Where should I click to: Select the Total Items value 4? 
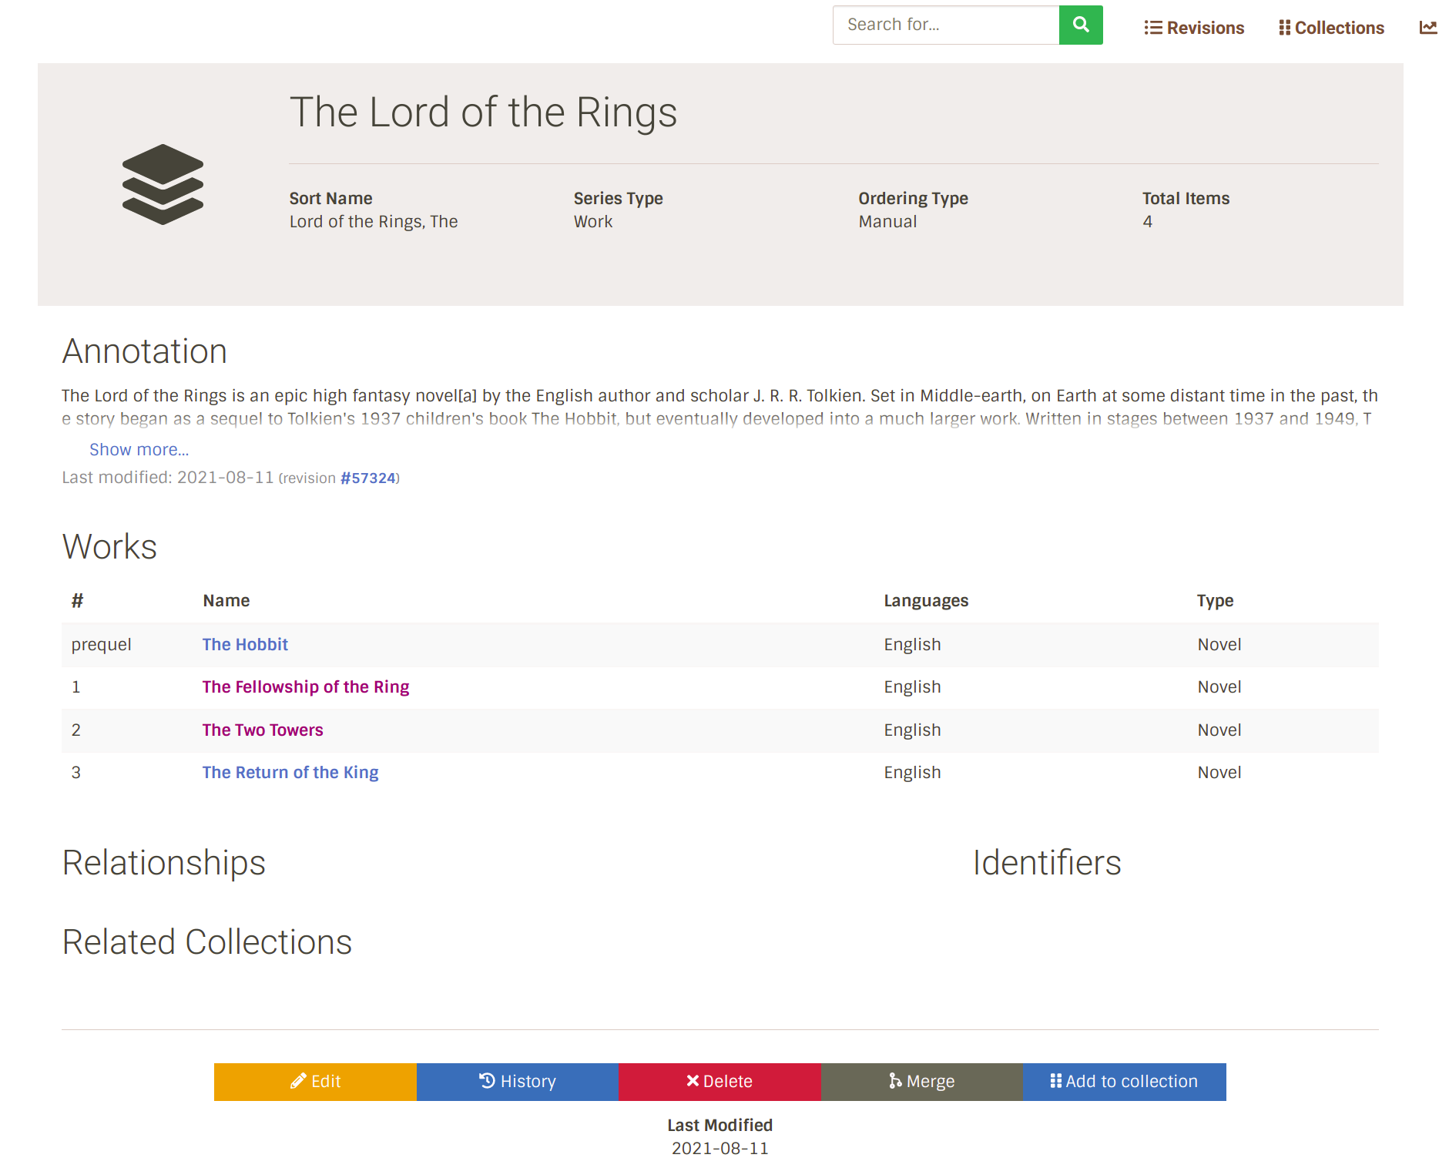point(1148,222)
